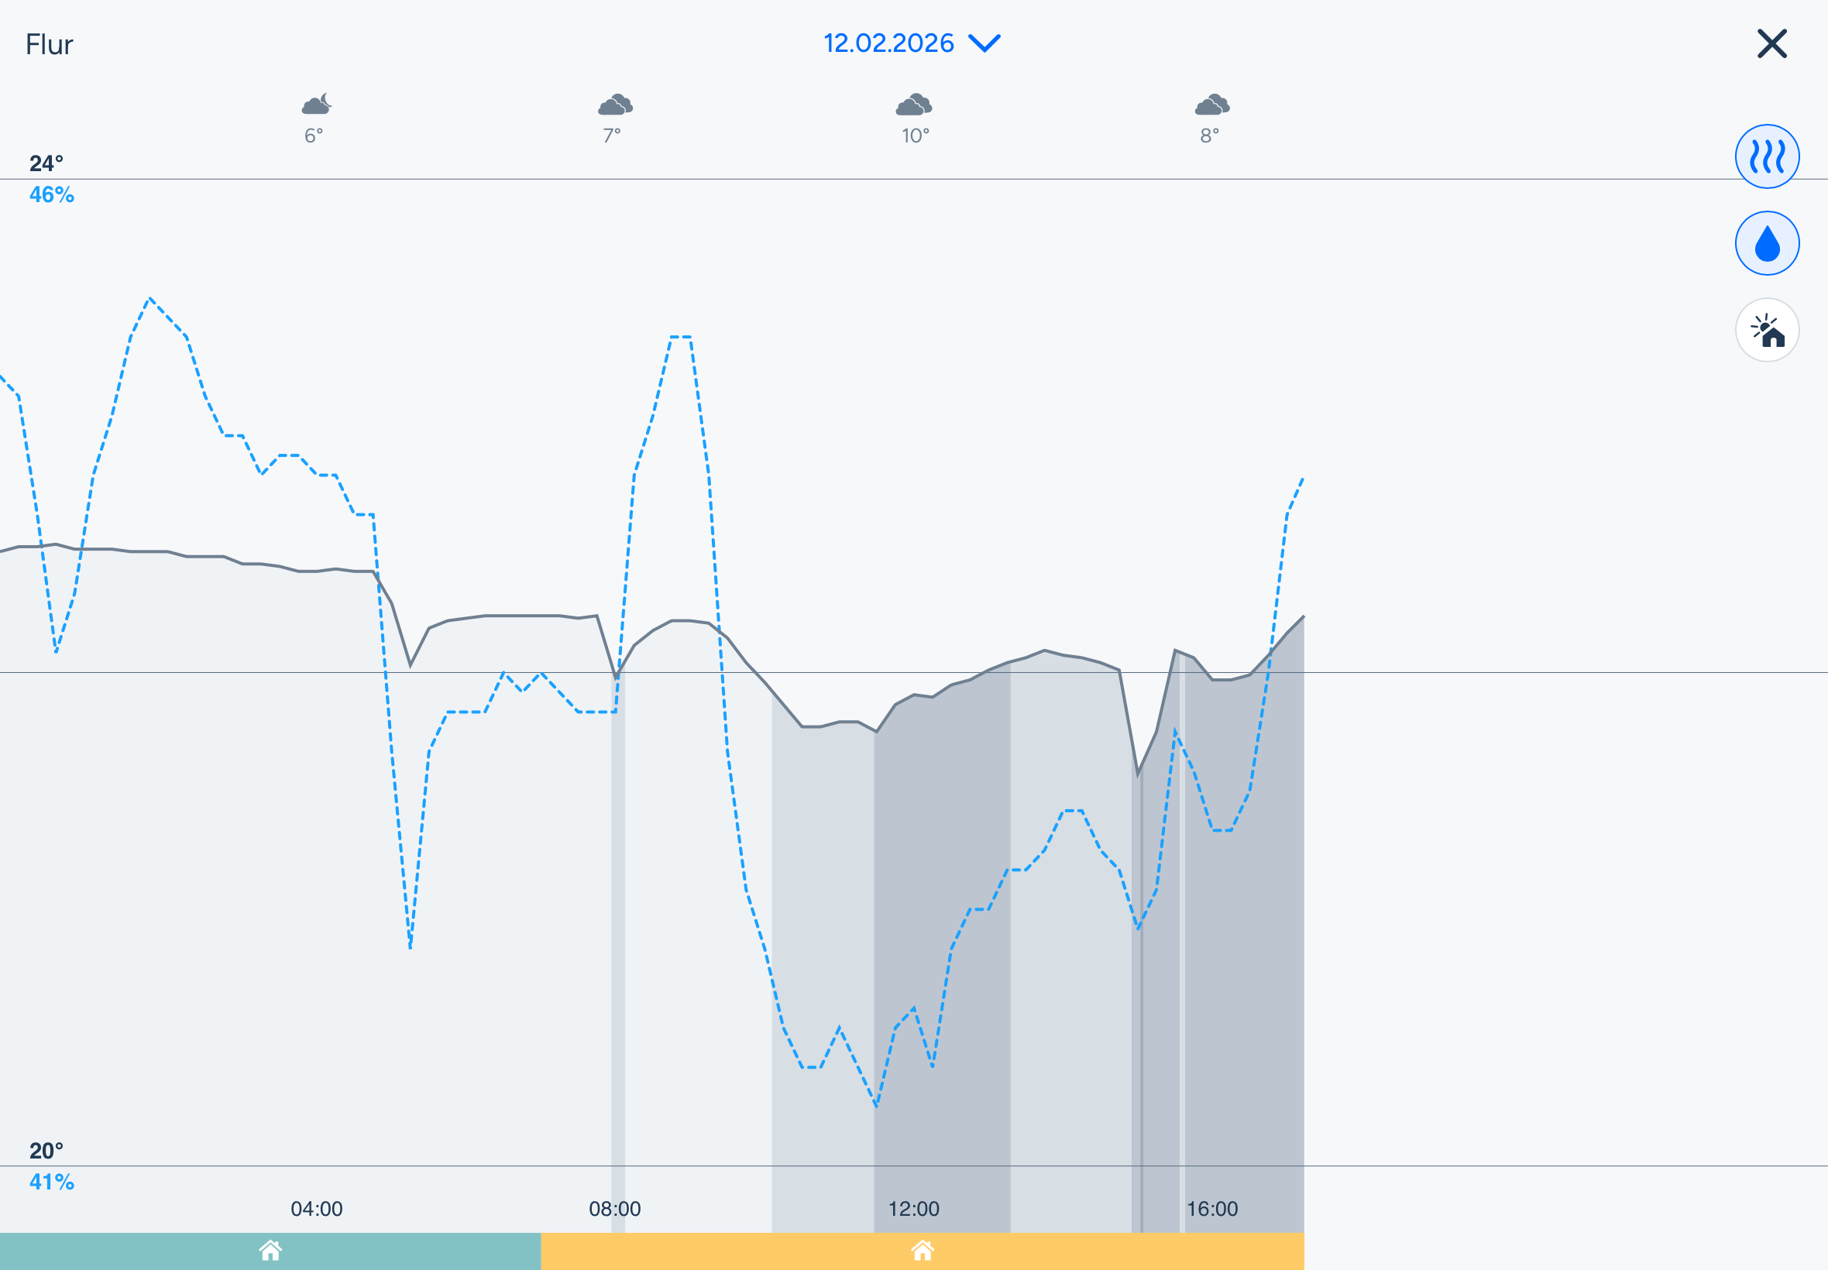Viewport: 1828px width, 1270px height.
Task: Click the night cloud weather icon at 6°
Action: pyautogui.click(x=316, y=105)
